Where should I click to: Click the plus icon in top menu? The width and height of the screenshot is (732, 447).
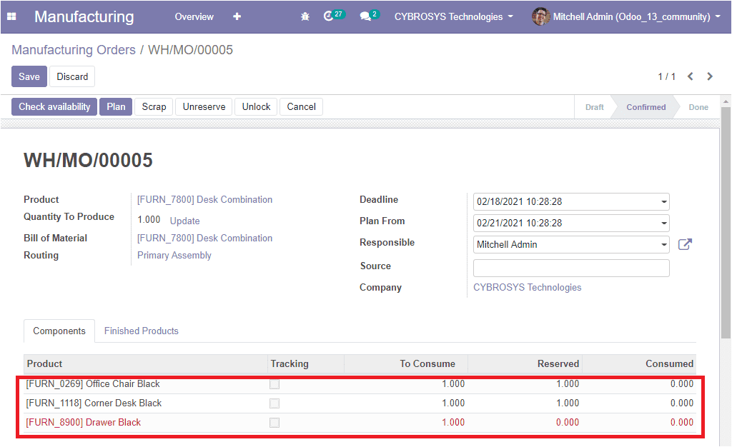click(237, 16)
